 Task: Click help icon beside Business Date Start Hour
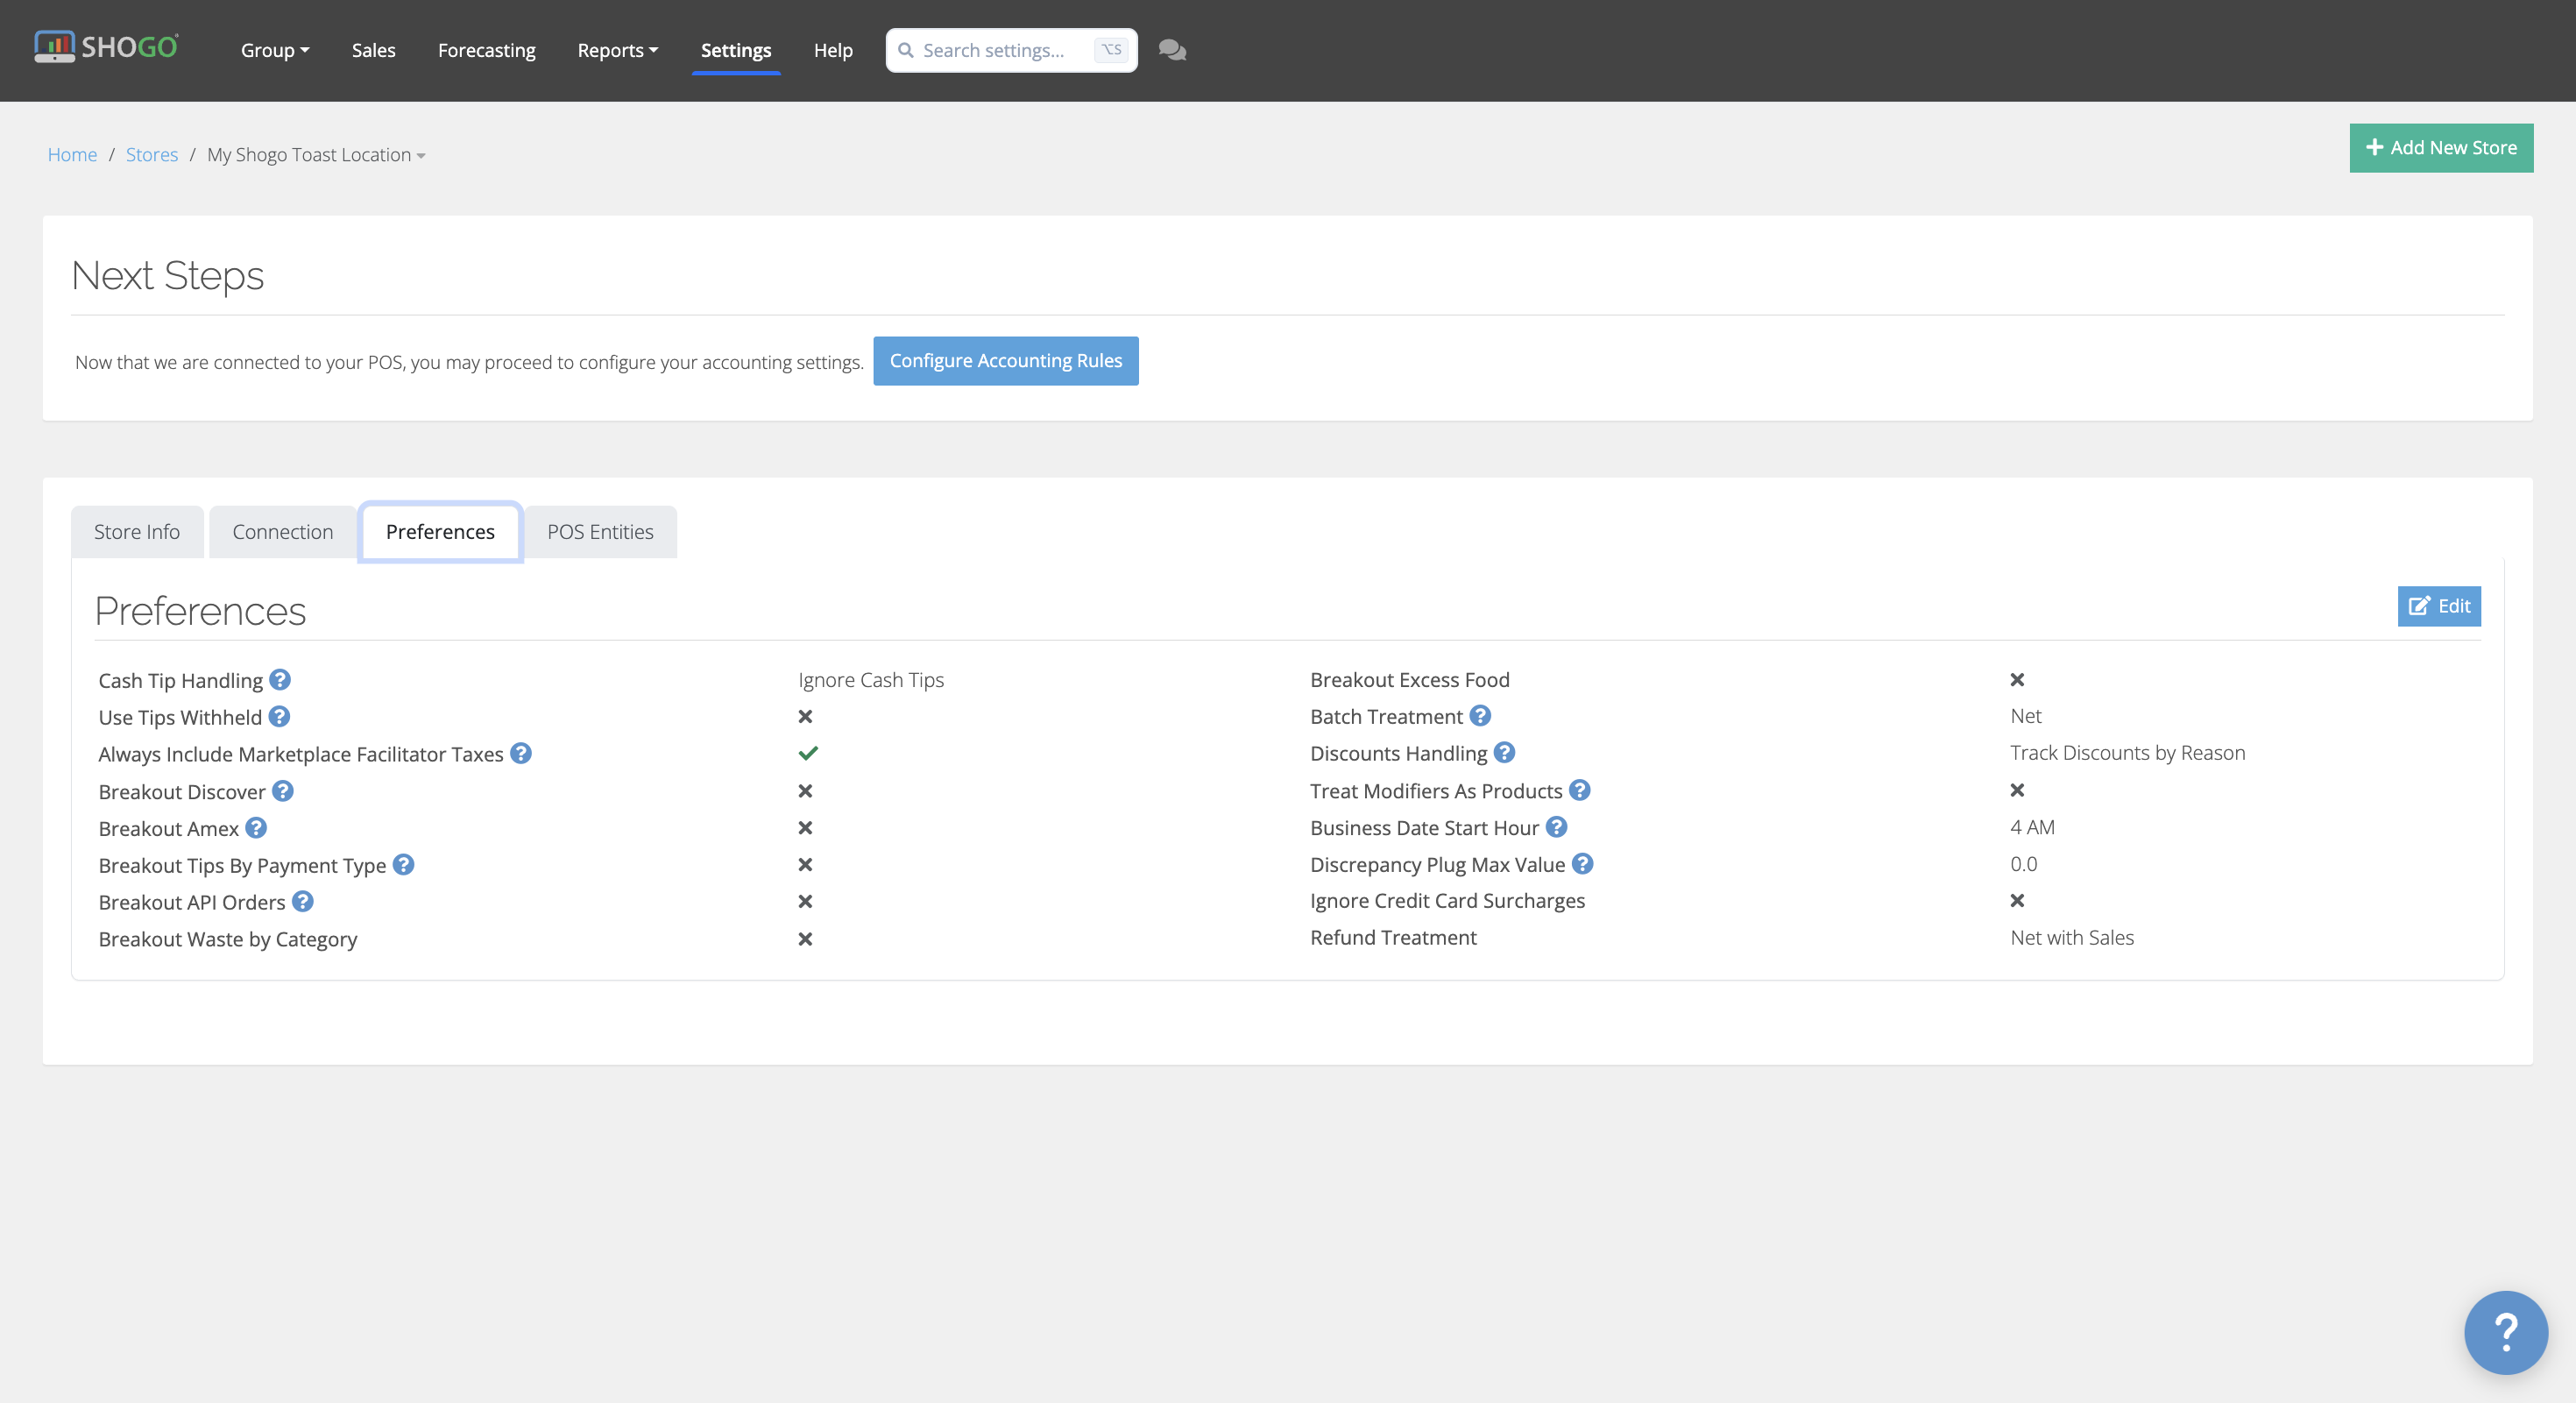(1556, 827)
